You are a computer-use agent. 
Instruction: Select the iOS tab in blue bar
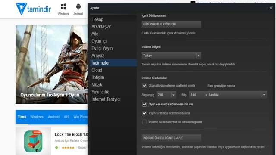pos(66,117)
